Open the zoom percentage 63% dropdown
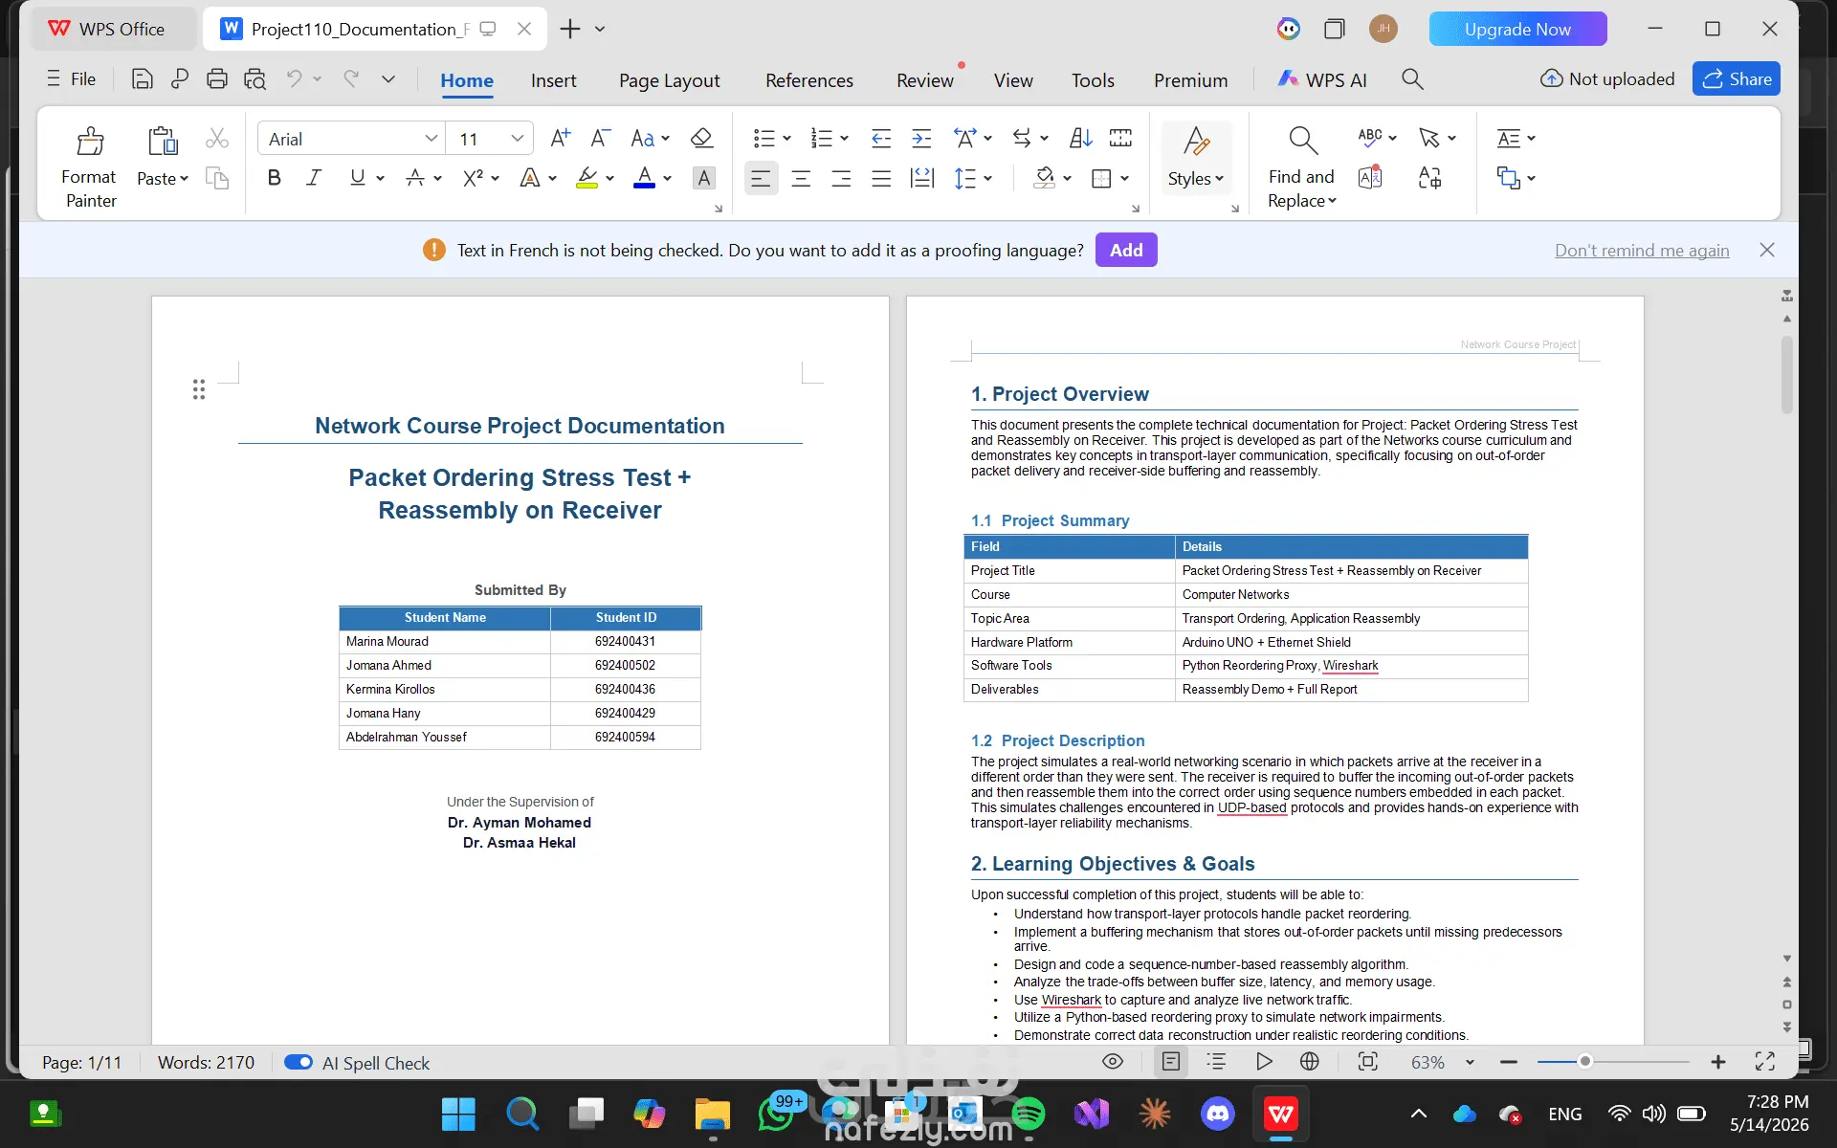Screen dimensions: 1837x1148 pyautogui.click(x=1471, y=1062)
